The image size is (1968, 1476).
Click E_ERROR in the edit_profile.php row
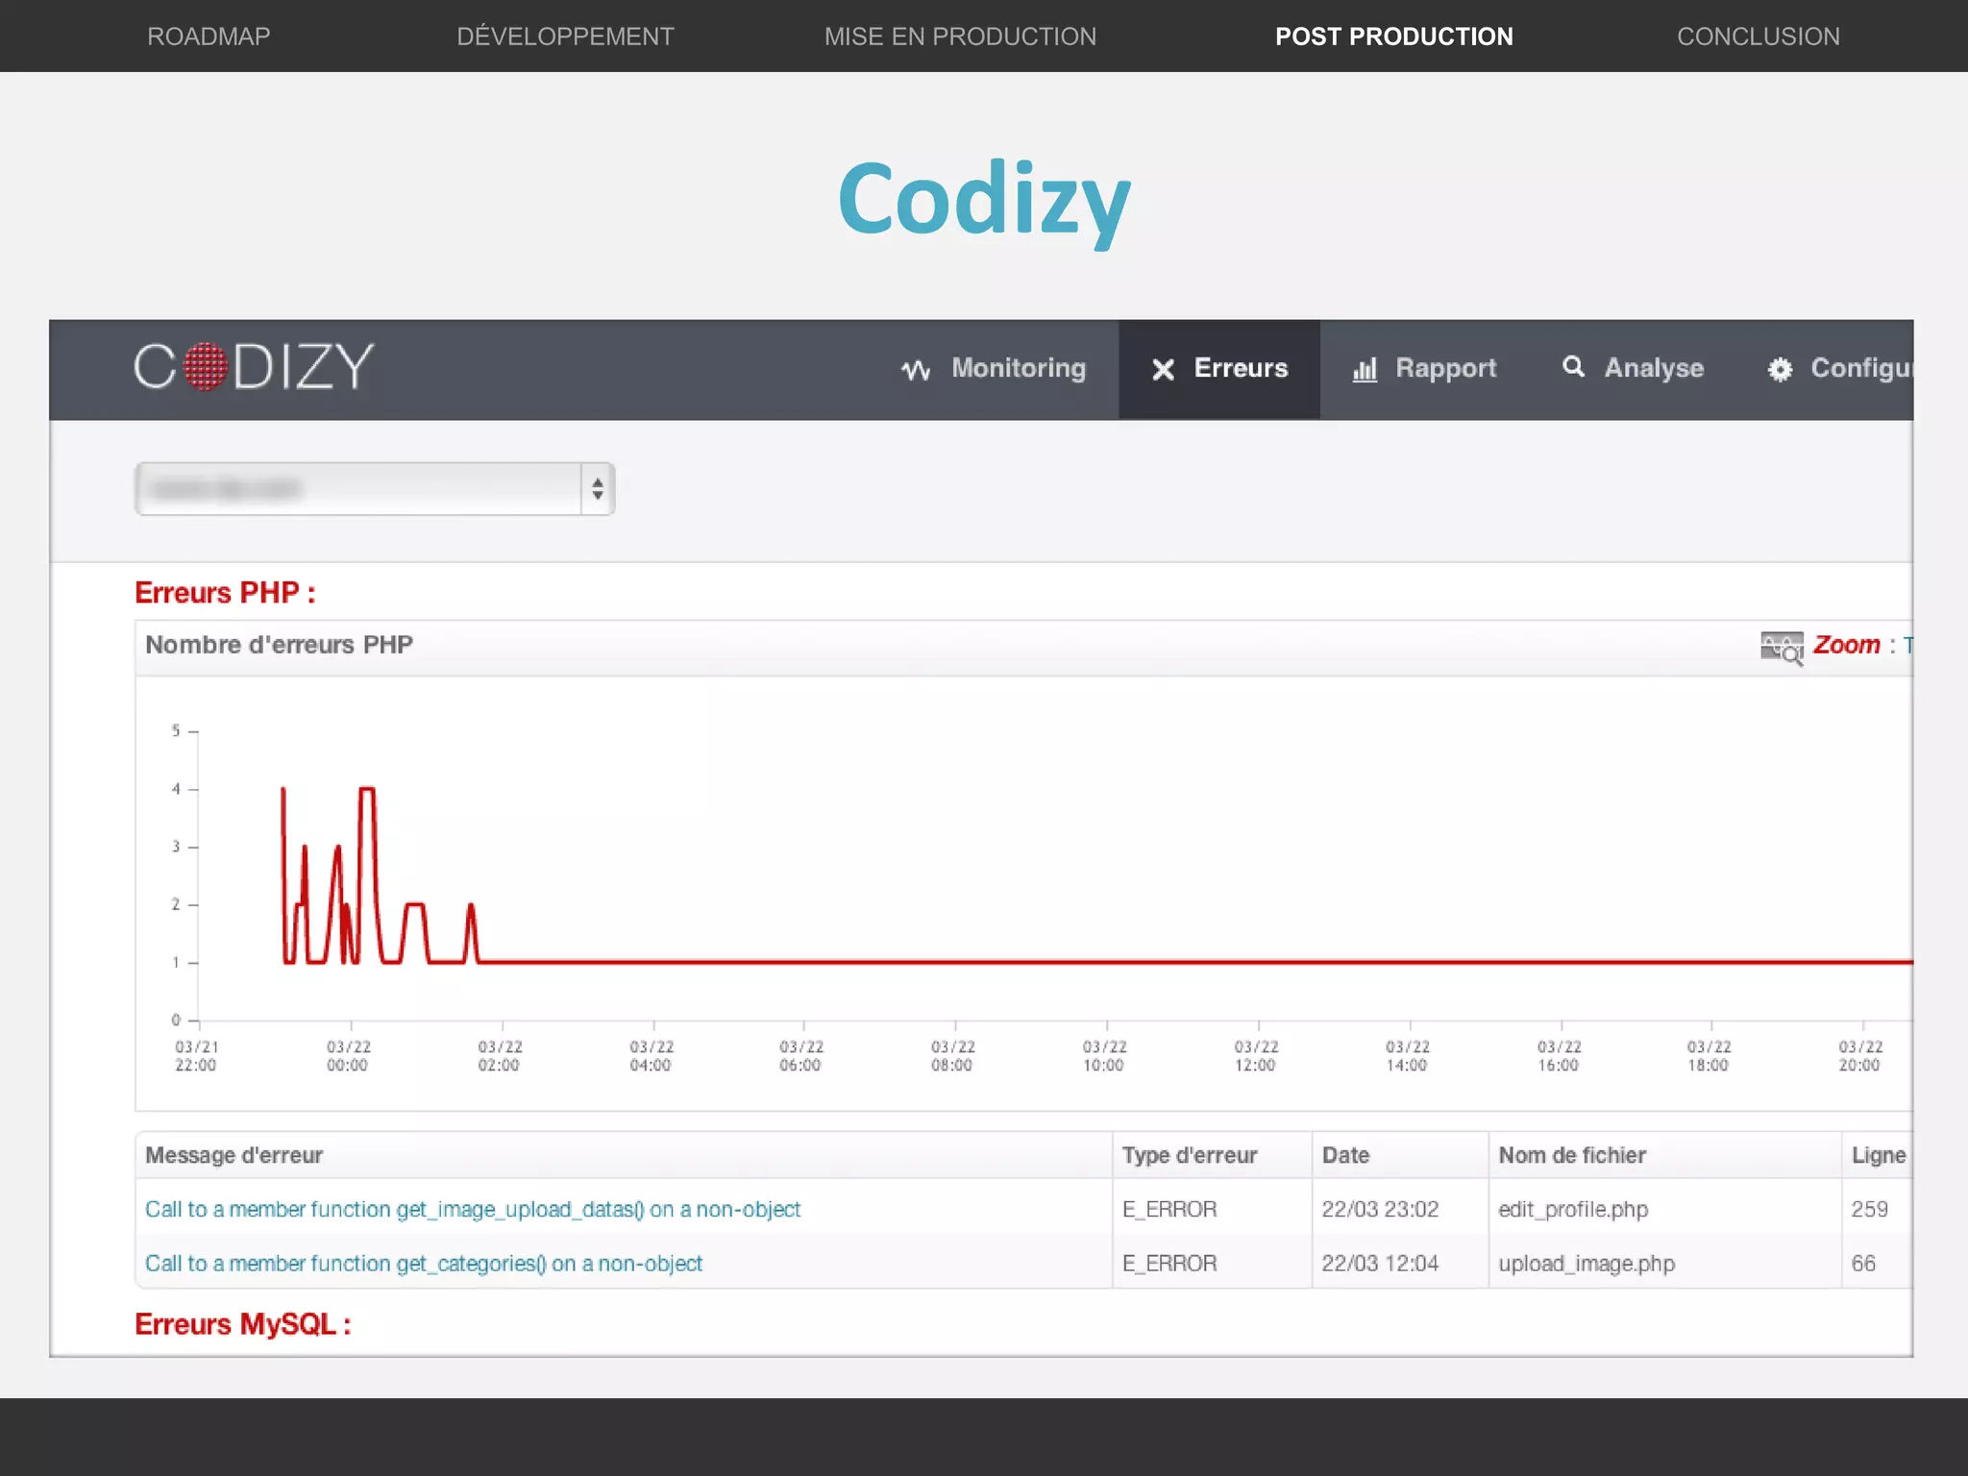point(1169,1210)
